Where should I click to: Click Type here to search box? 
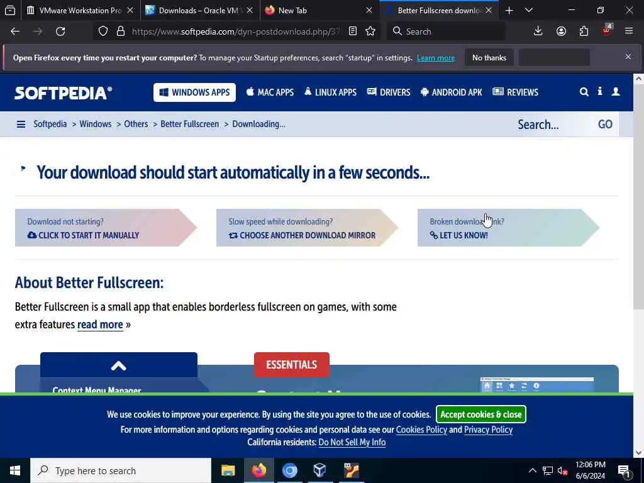point(121,470)
